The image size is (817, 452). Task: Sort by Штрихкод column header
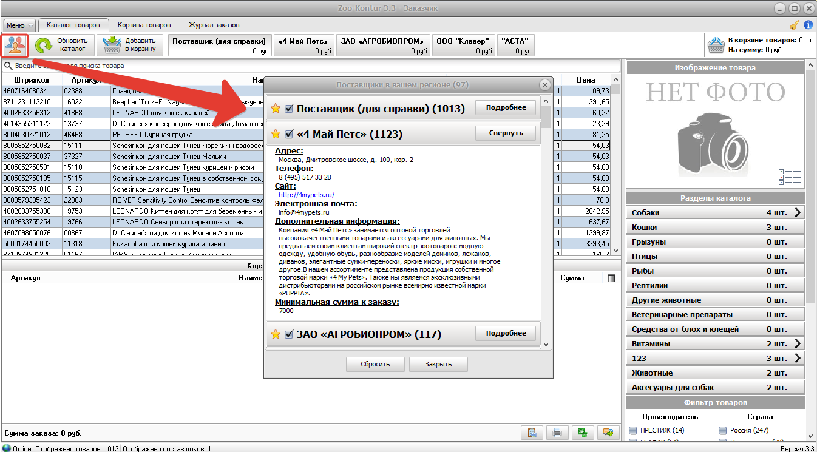click(32, 79)
